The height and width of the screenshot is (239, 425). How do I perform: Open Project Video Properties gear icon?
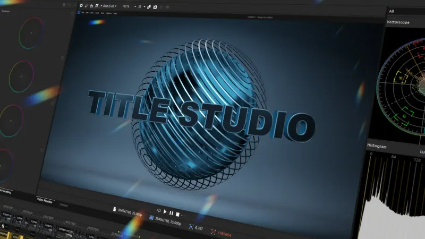click(81, 5)
